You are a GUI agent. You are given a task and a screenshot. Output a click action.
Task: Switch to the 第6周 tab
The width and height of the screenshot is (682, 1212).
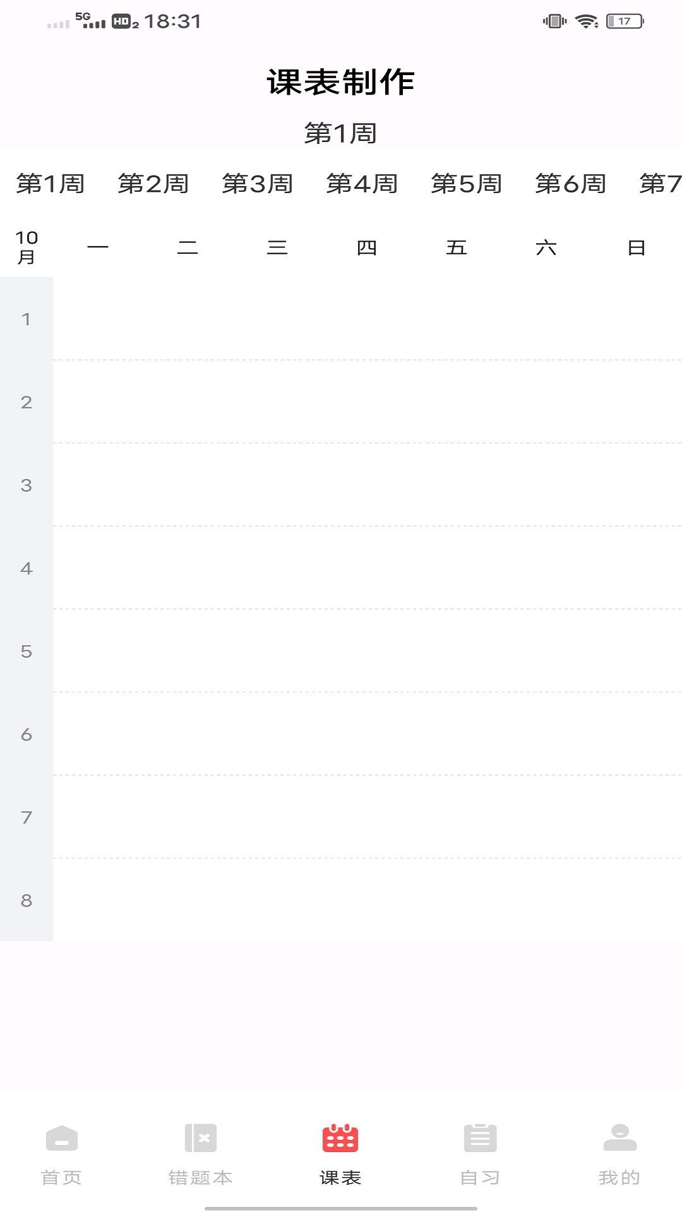[x=571, y=184]
